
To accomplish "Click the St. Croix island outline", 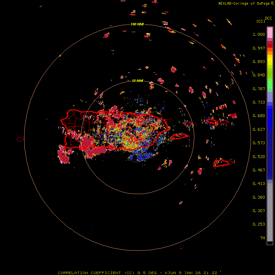I will point(221,163).
